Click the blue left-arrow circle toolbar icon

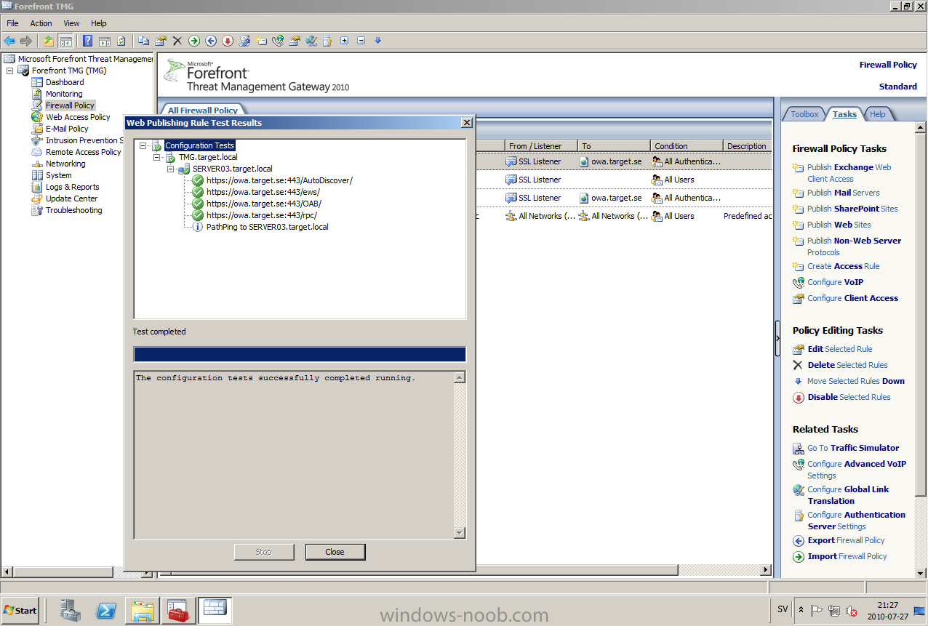pos(211,41)
